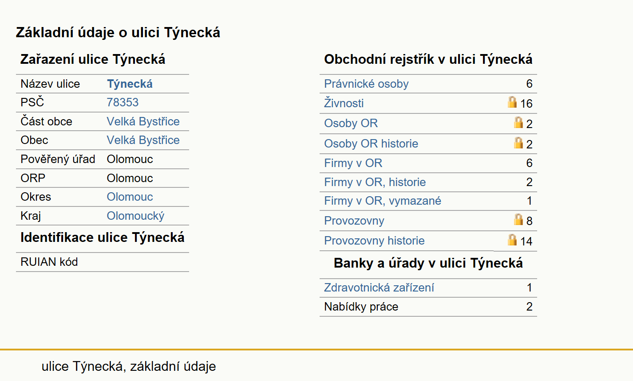Click the lock icon beside Provozovny historie
Image resolution: width=633 pixels, height=381 pixels.
coord(512,240)
